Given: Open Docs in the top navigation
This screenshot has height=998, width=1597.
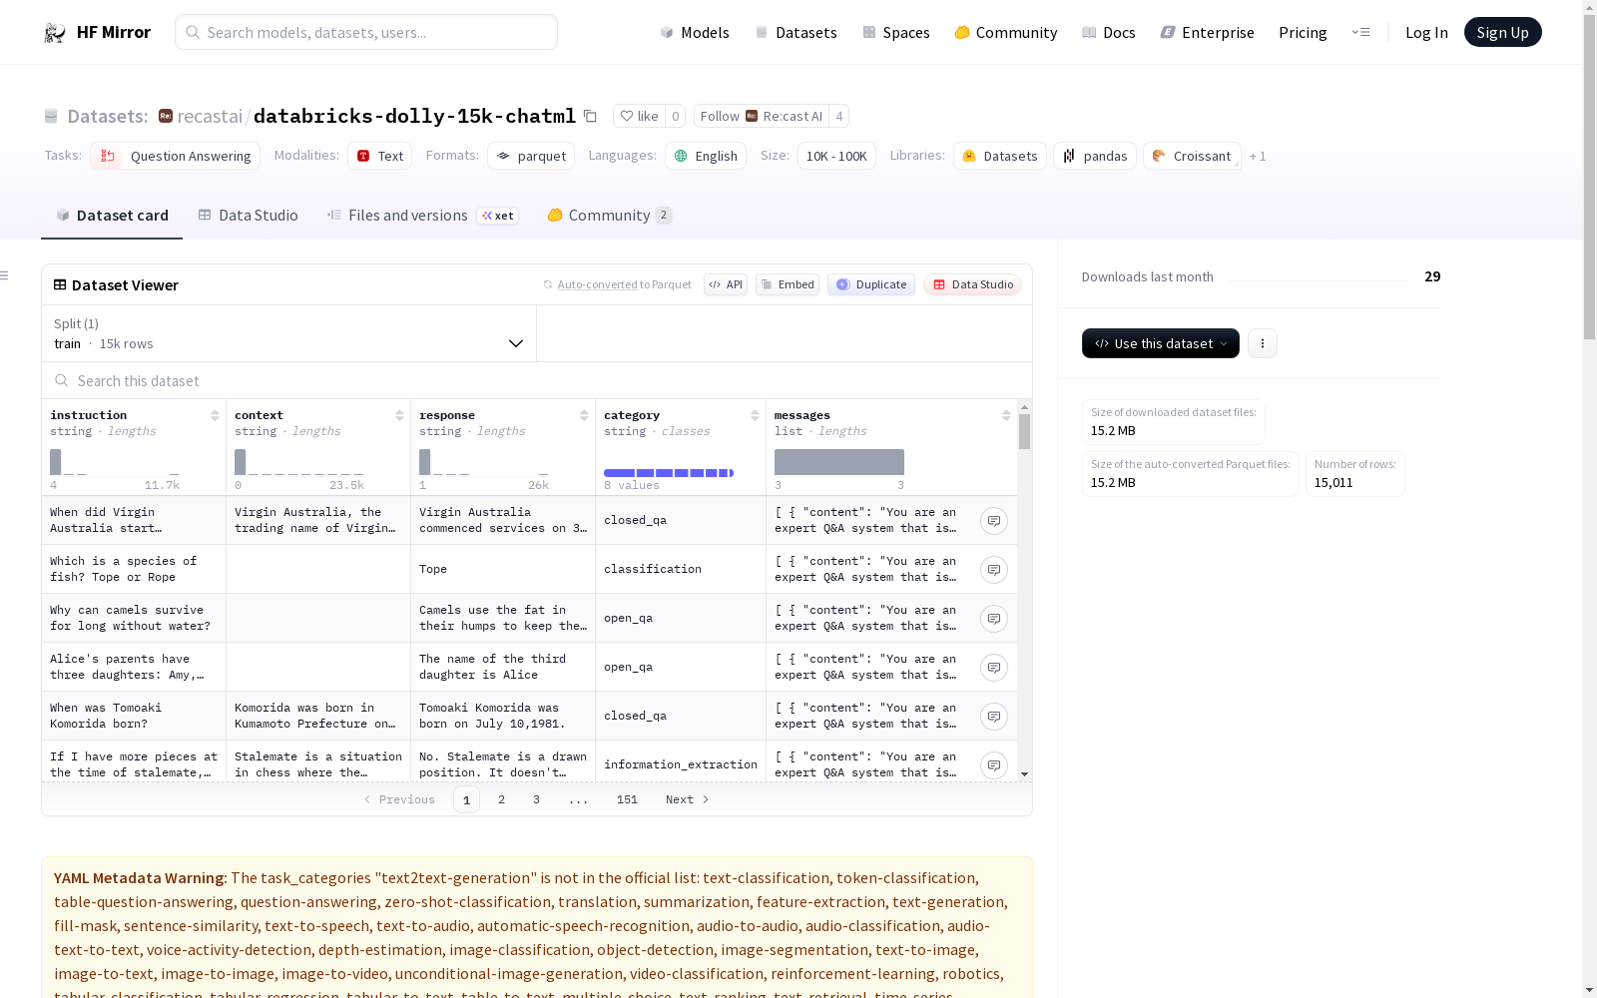Looking at the screenshot, I should click(x=1109, y=33).
